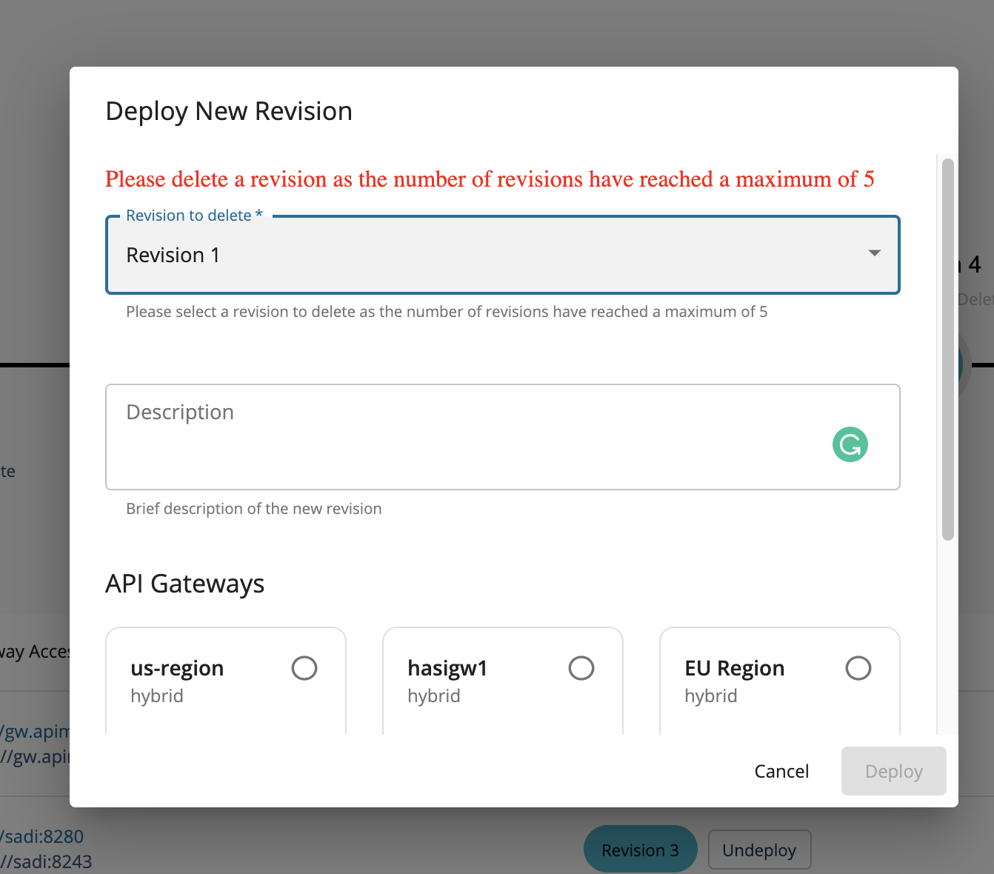The height and width of the screenshot is (874, 994).
Task: Click the 'Please select a revision to delete' helper text
Action: point(447,312)
